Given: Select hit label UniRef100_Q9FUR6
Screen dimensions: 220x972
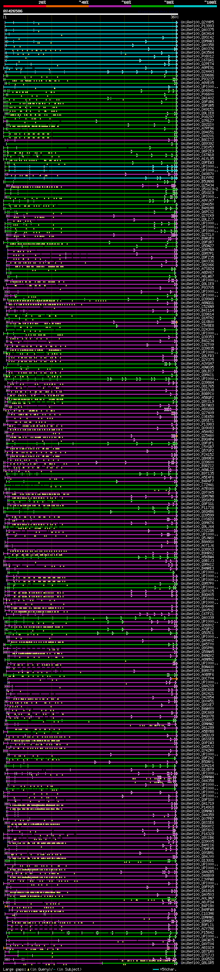Looking at the screenshot, I should click(x=197, y=102).
